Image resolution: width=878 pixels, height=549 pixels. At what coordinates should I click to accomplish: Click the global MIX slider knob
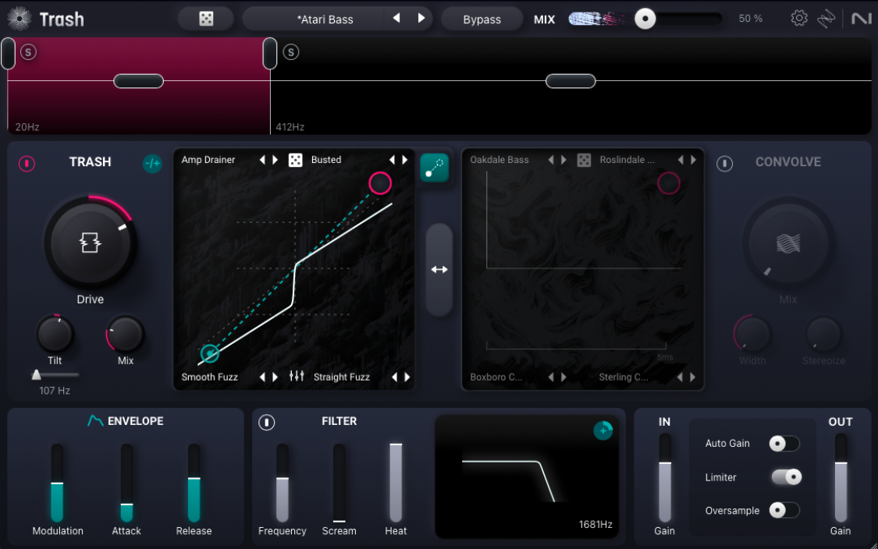coord(645,19)
